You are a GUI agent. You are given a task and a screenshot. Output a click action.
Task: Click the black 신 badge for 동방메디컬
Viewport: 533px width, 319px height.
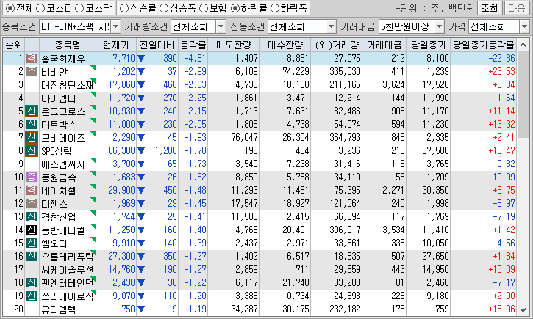click(x=32, y=230)
